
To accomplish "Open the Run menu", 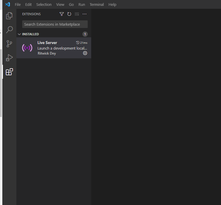I will coord(82,4).
